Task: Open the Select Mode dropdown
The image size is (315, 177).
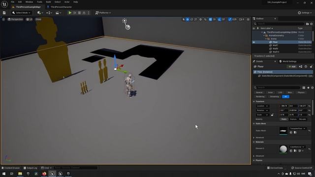Action: (x=21, y=13)
